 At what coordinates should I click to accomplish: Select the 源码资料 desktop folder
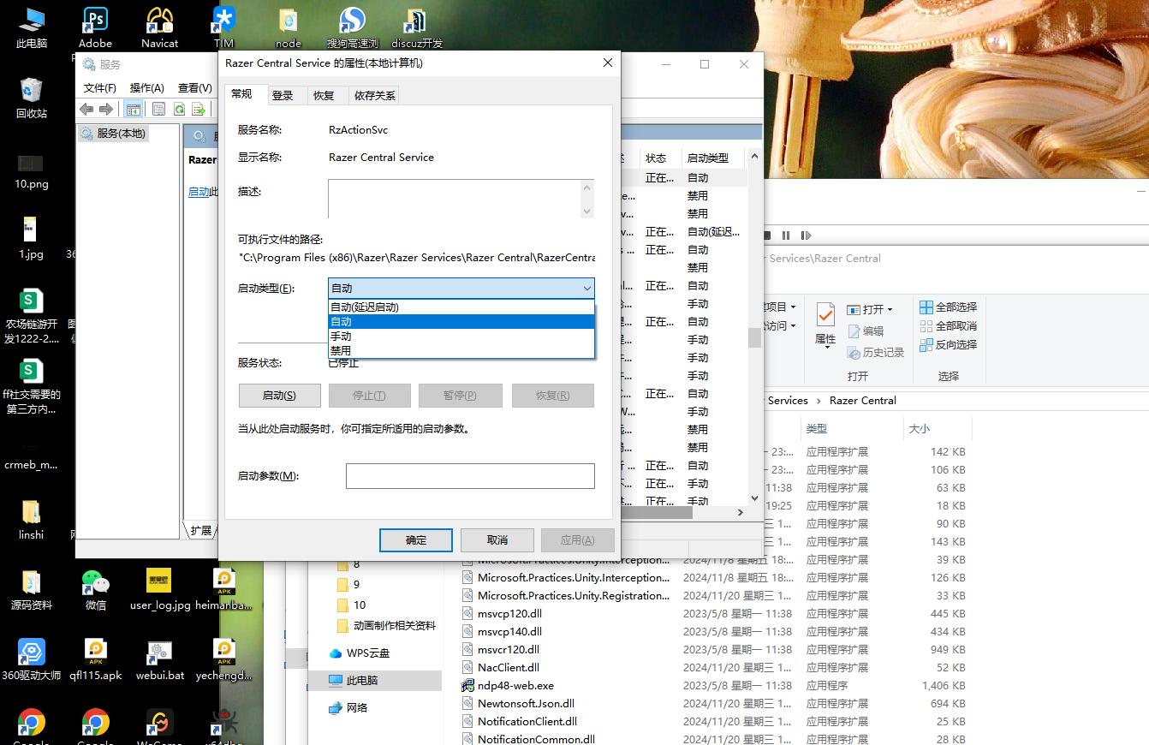32,590
